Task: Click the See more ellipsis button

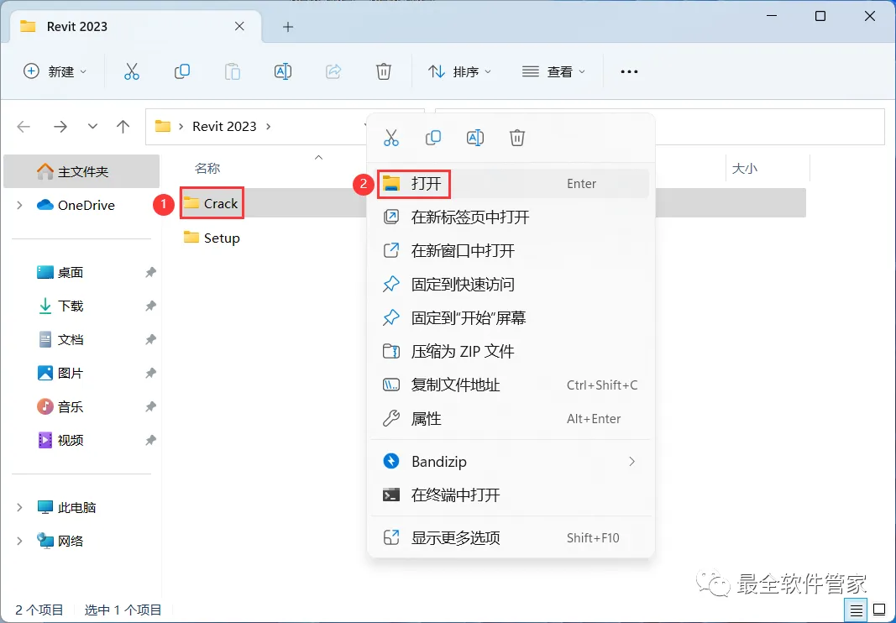Action: tap(629, 71)
